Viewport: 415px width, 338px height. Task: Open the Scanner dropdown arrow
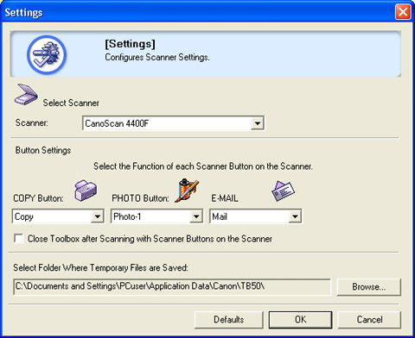pos(257,123)
